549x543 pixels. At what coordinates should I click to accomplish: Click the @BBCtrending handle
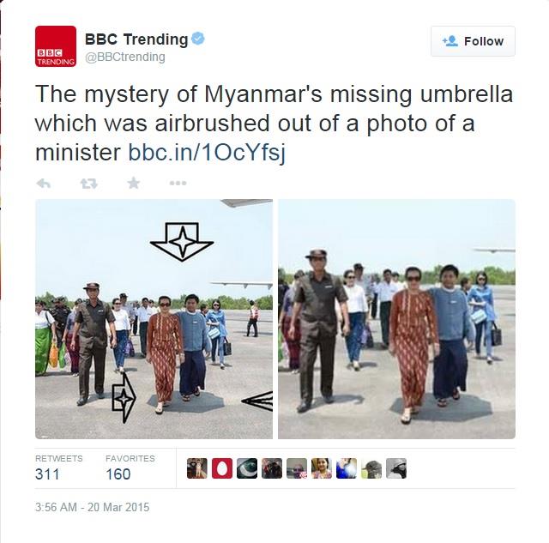coord(125,57)
